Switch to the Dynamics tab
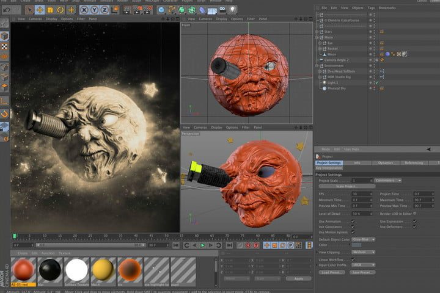The width and height of the screenshot is (440, 293). click(385, 163)
